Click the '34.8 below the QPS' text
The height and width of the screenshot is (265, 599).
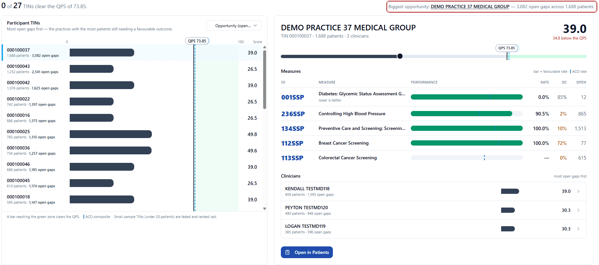click(x=570, y=38)
